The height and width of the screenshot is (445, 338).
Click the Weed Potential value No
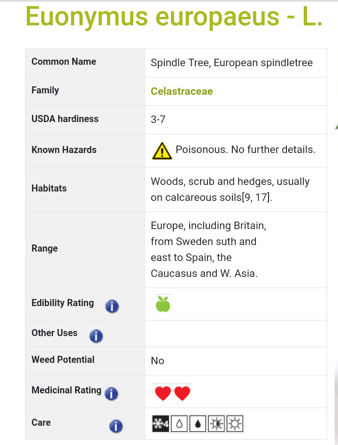tap(158, 361)
